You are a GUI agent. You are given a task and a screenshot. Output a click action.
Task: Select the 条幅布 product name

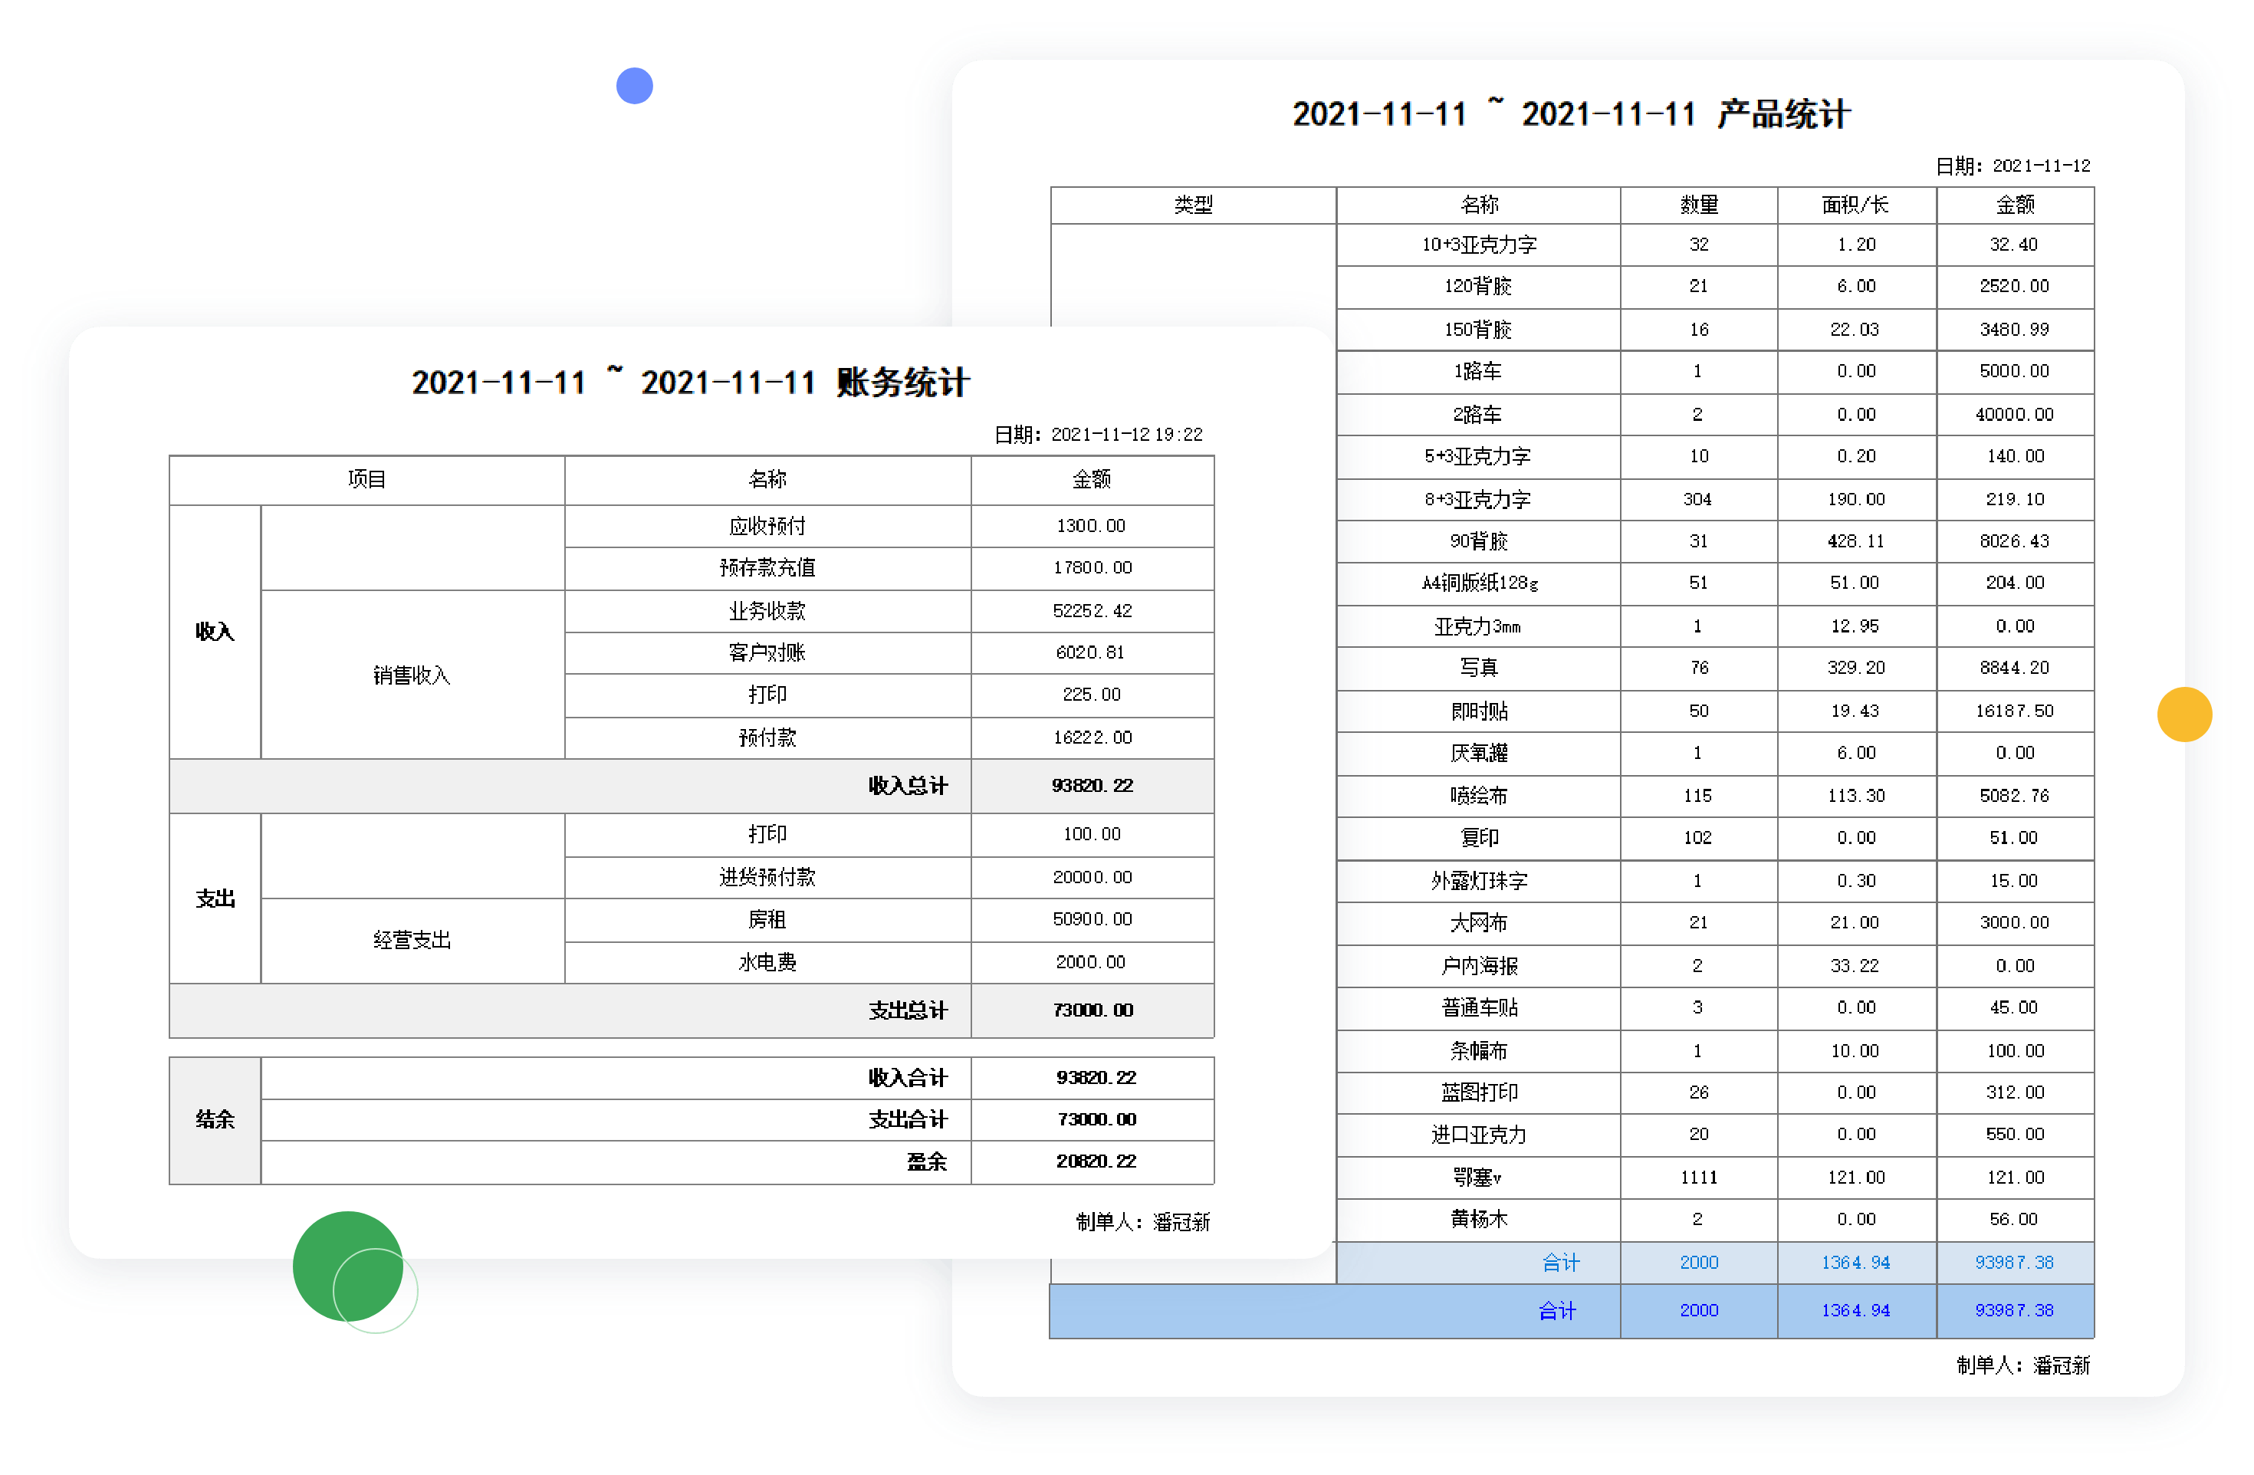coord(1478,1051)
